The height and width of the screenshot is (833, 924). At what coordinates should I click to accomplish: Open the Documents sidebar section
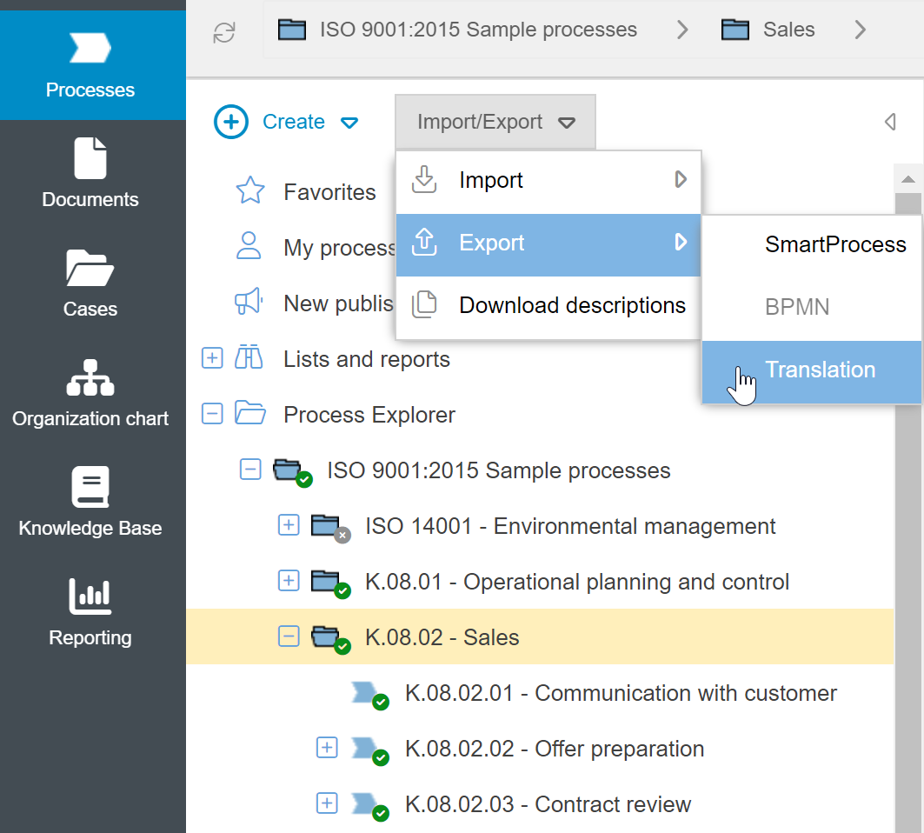click(90, 174)
